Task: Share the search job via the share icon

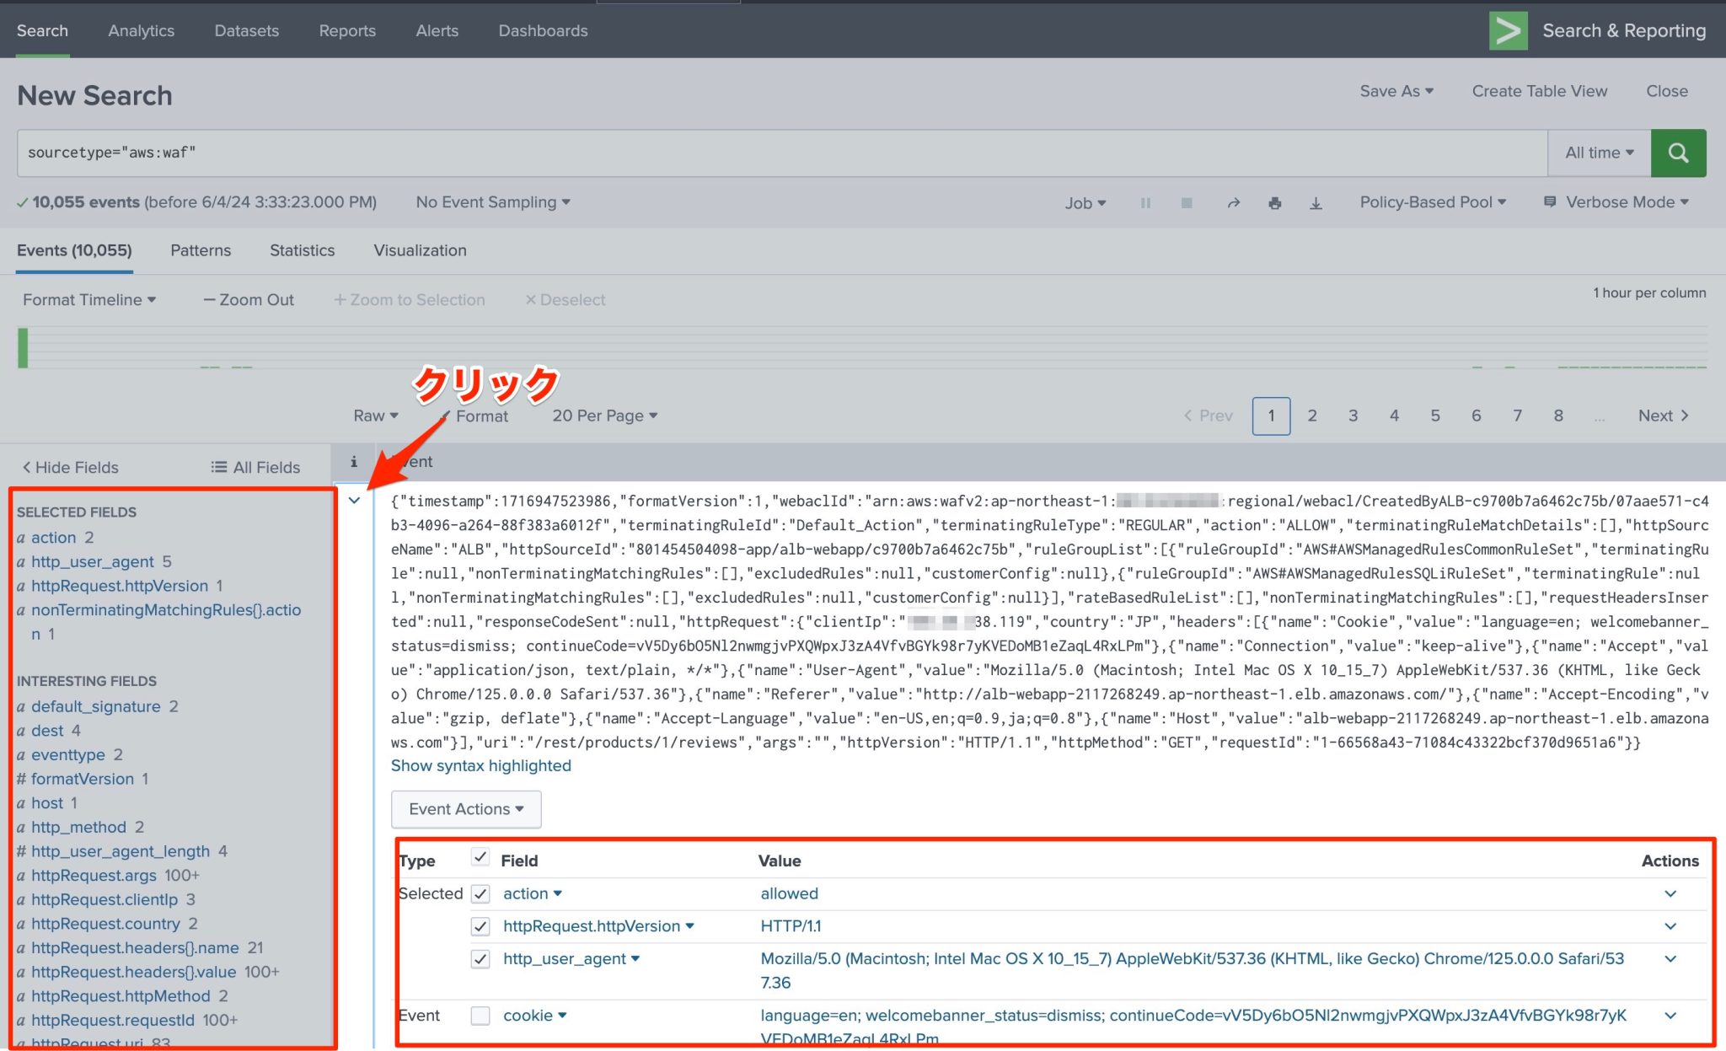Action: coord(1233,202)
